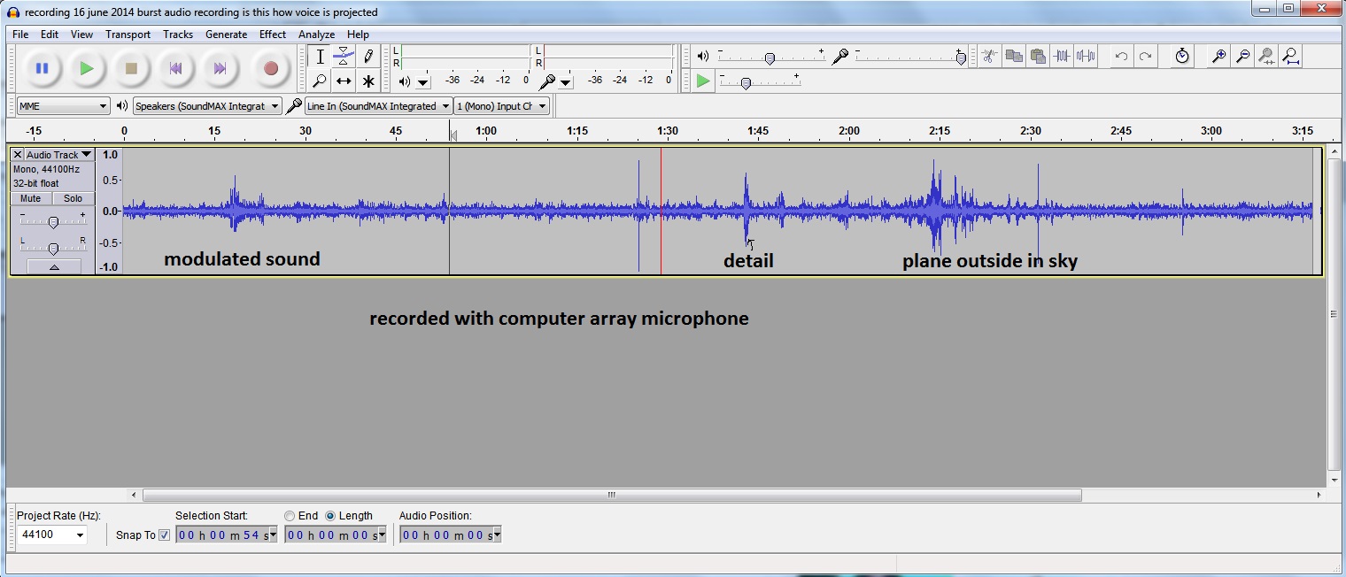The image size is (1346, 577).
Task: Select the Length radio button
Action: click(x=330, y=516)
